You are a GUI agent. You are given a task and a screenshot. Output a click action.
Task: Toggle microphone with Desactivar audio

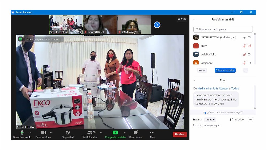pyautogui.click(x=22, y=132)
